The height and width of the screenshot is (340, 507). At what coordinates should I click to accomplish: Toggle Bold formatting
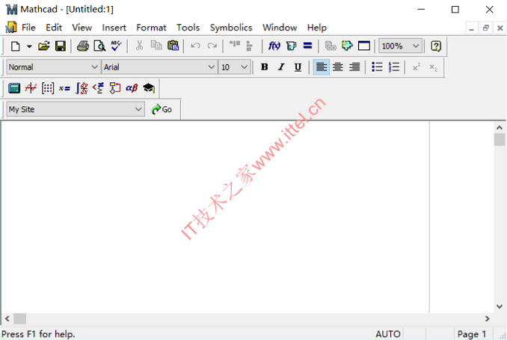pos(265,67)
